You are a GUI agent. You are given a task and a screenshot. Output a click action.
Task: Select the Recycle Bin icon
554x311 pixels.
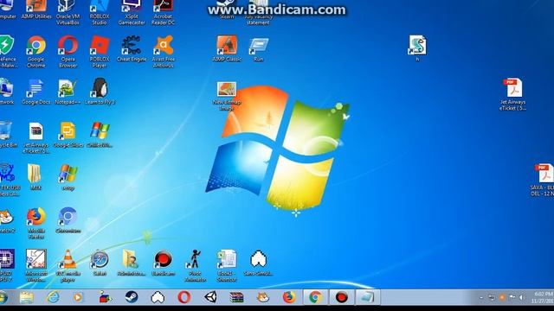click(7, 135)
